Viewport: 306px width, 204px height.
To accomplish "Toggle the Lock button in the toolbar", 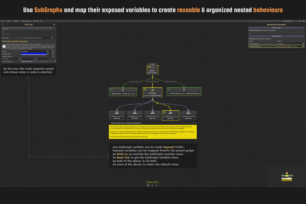I will (300, 21).
